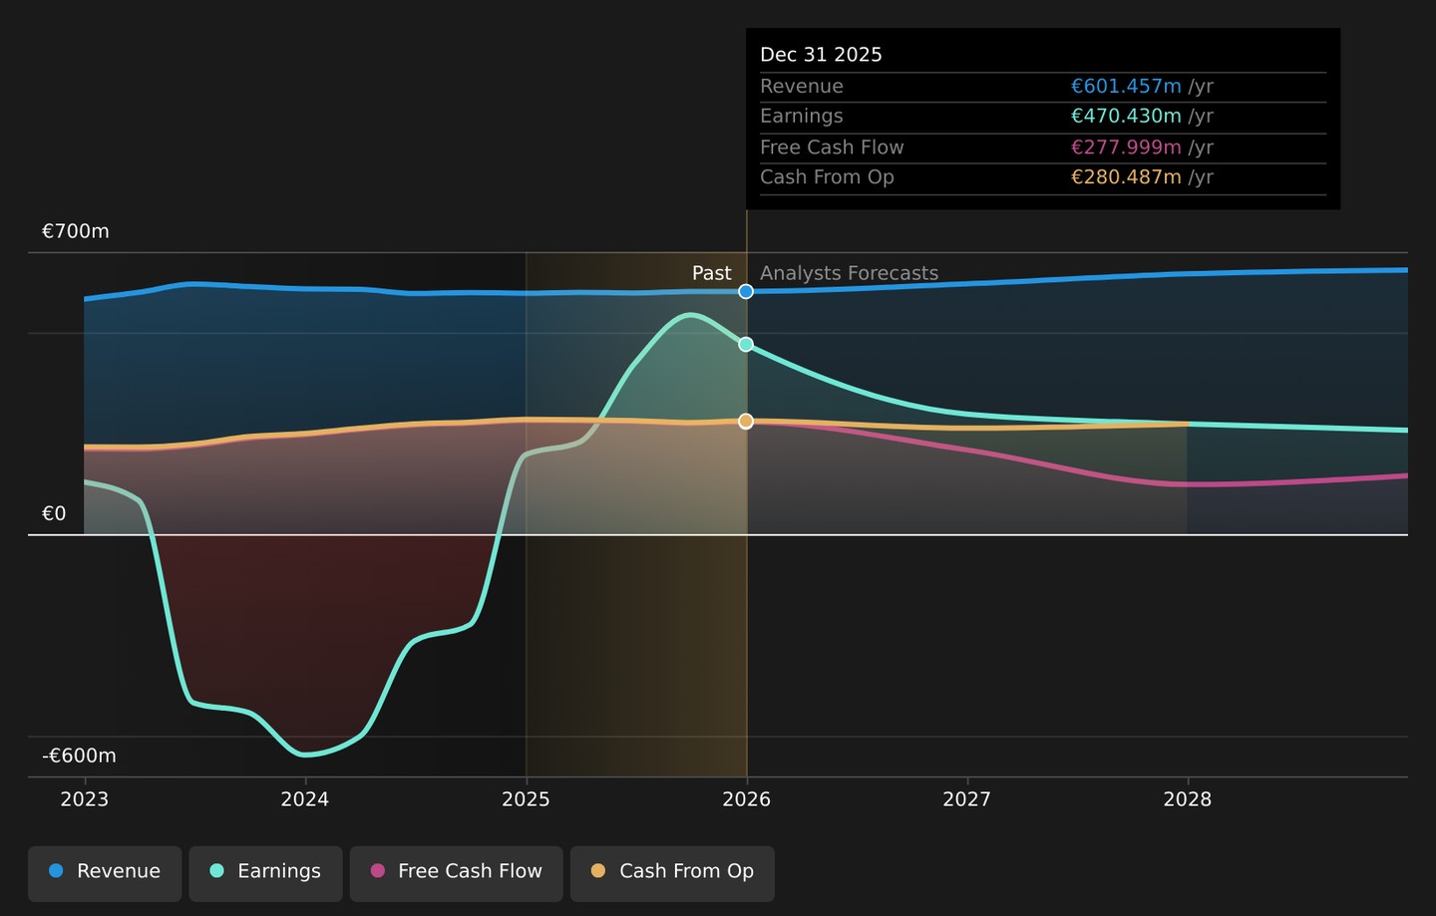
Task: Select the Earnings data point at 2026
Action: coord(746,344)
